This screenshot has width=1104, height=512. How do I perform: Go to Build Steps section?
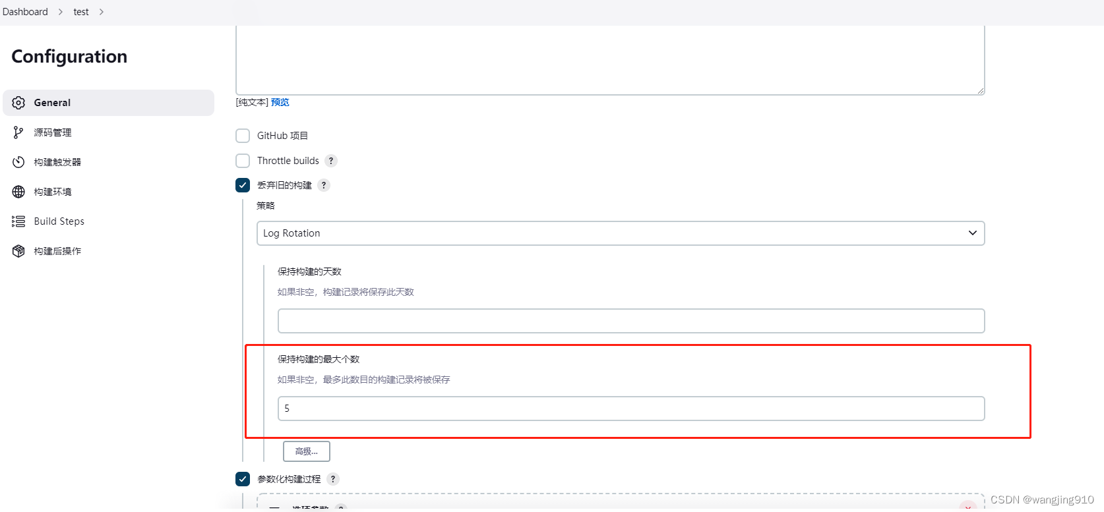click(109, 221)
